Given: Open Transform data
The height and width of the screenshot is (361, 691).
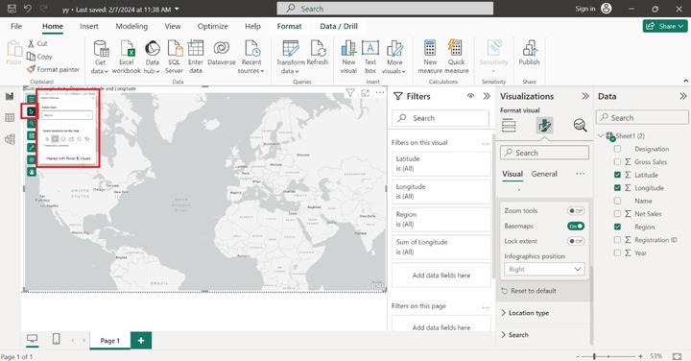Looking at the screenshot, I should [x=291, y=58].
